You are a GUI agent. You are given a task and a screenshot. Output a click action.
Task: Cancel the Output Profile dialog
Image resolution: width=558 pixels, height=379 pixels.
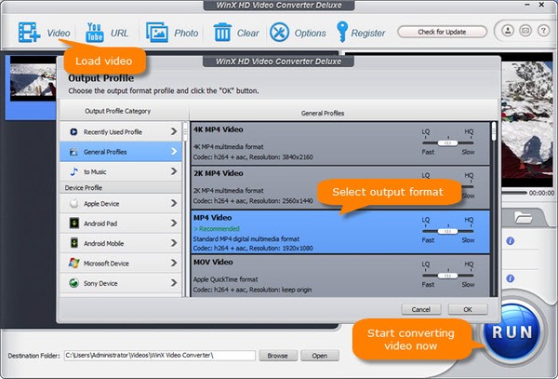tap(421, 308)
